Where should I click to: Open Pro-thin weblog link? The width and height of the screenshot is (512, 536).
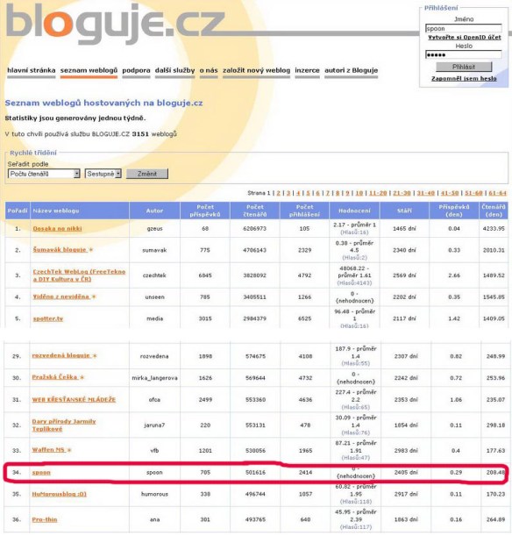click(x=45, y=519)
